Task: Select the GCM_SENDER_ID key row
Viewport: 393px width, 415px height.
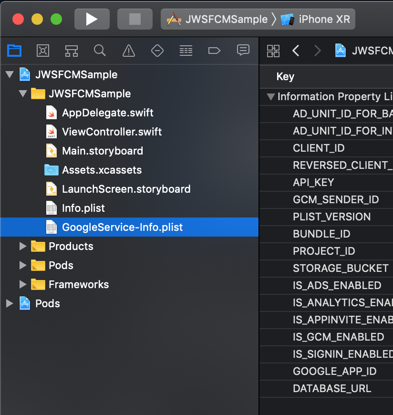Action: tap(326, 200)
